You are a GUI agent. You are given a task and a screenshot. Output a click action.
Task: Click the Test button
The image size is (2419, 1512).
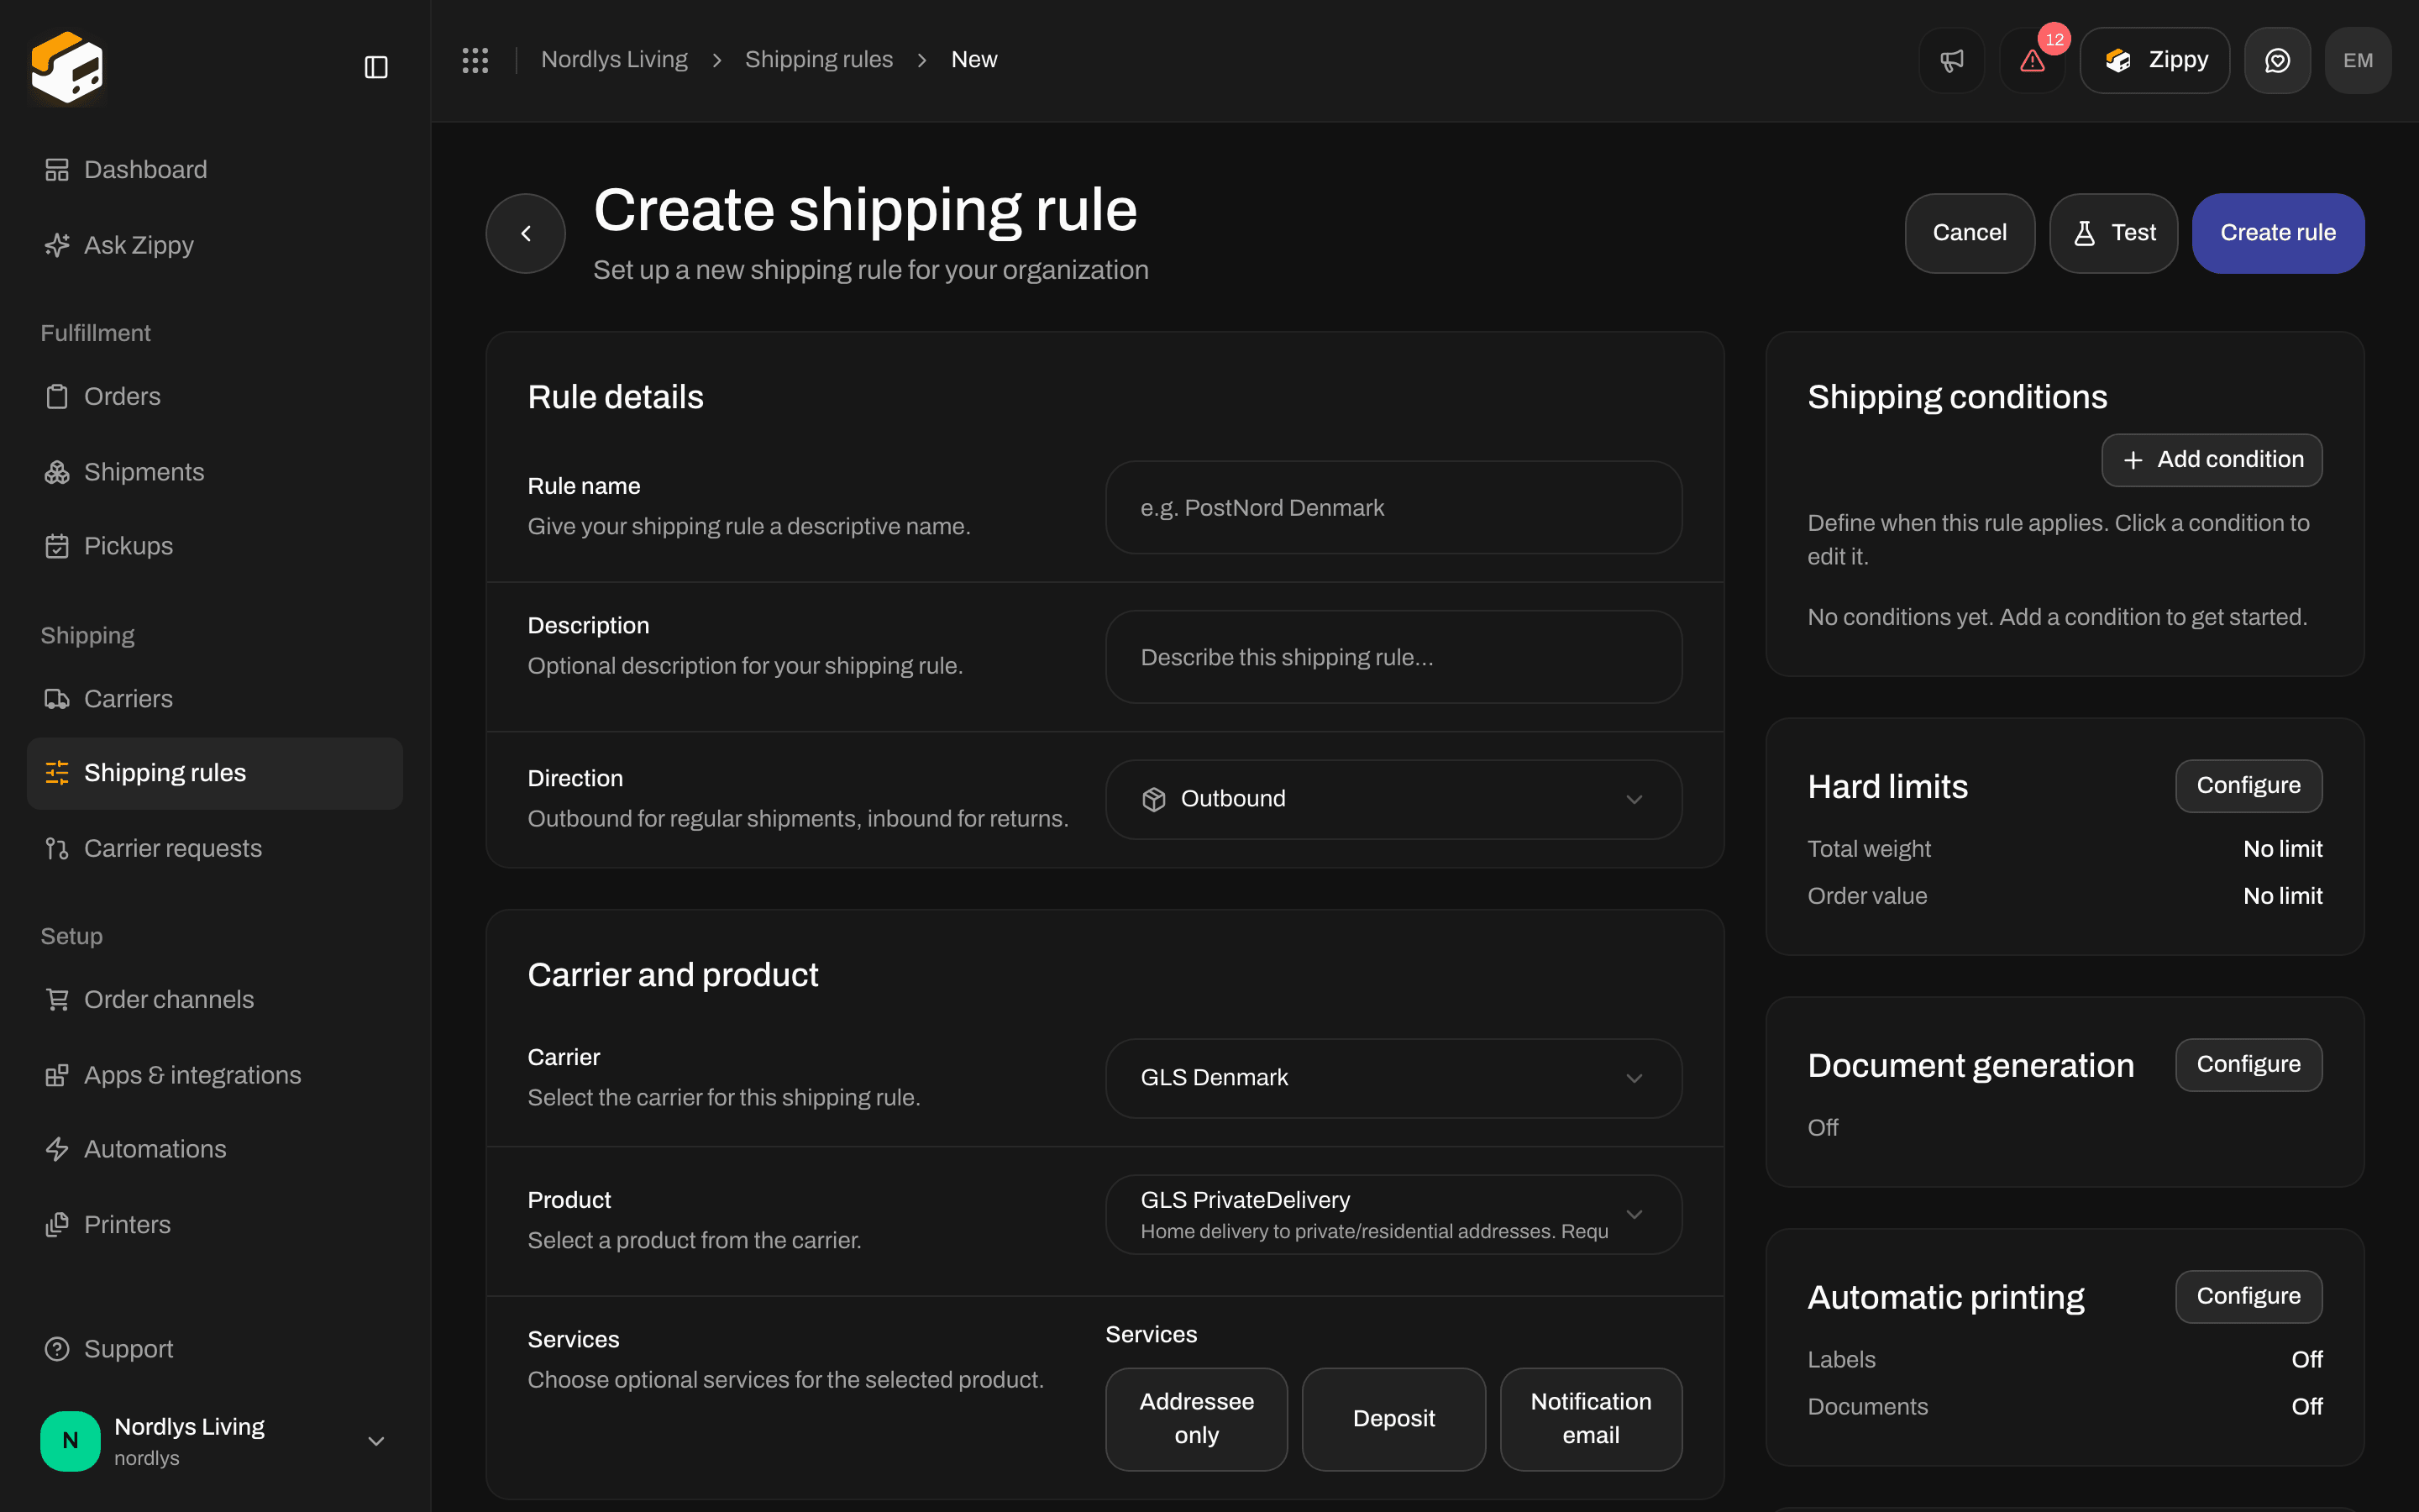2113,233
